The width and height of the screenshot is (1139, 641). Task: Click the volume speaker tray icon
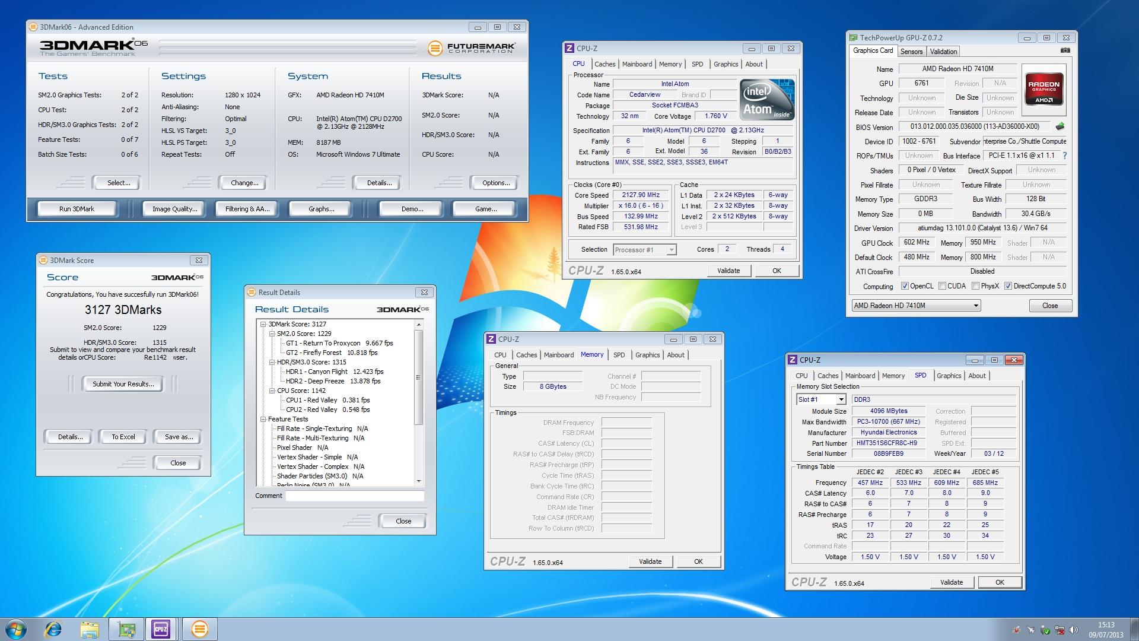tap(1073, 630)
